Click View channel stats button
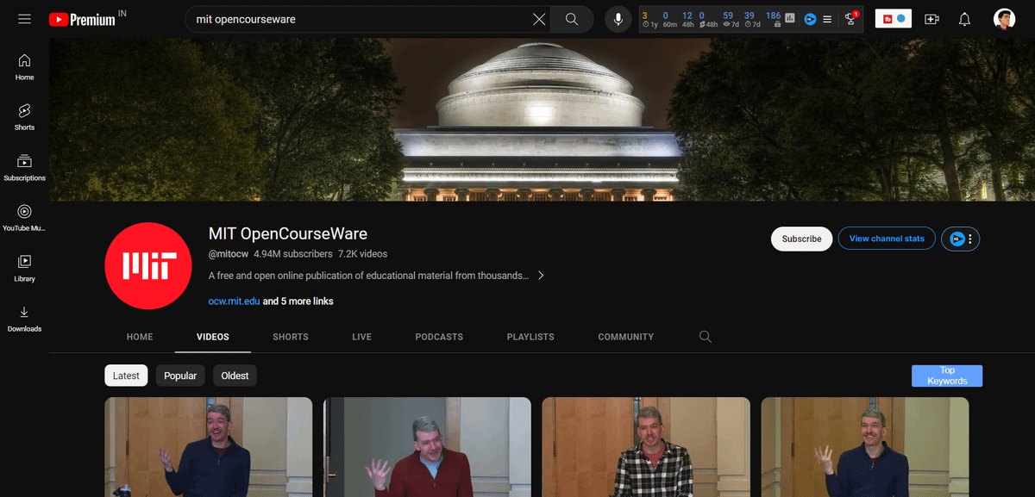Image resolution: width=1035 pixels, height=497 pixels. point(887,239)
